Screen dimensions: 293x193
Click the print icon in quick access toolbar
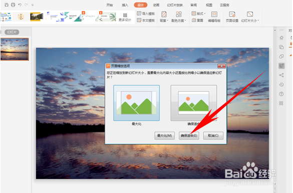(13, 5)
